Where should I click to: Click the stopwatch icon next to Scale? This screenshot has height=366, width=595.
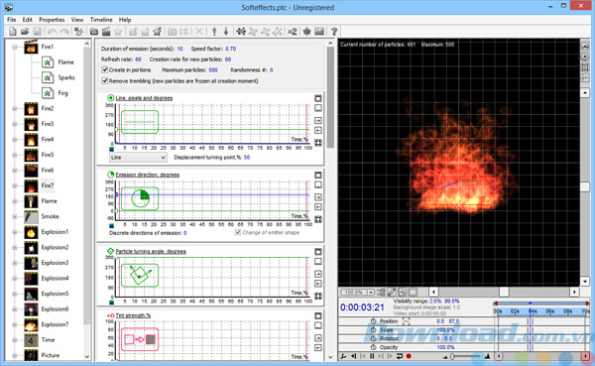point(374,330)
